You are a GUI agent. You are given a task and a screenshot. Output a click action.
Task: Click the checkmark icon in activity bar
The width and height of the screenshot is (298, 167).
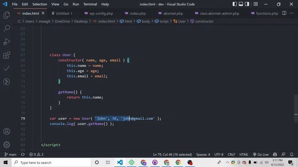tap(7, 68)
